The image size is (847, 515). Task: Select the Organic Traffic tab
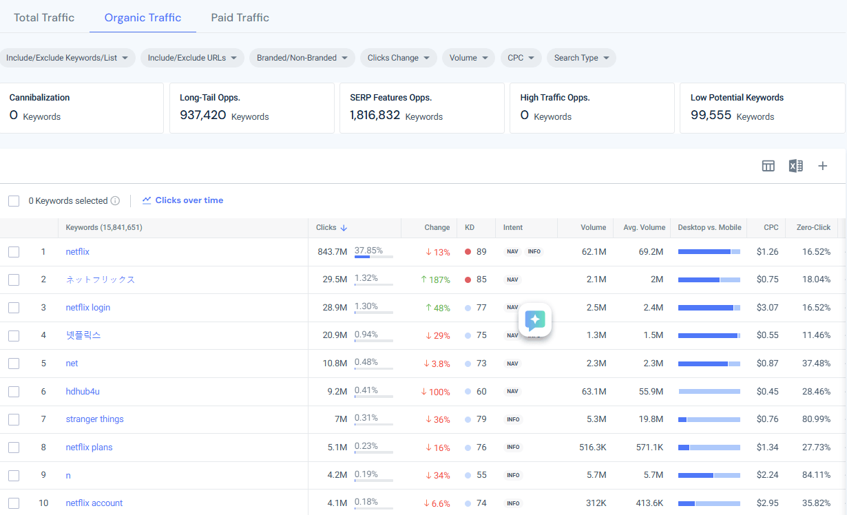point(143,17)
